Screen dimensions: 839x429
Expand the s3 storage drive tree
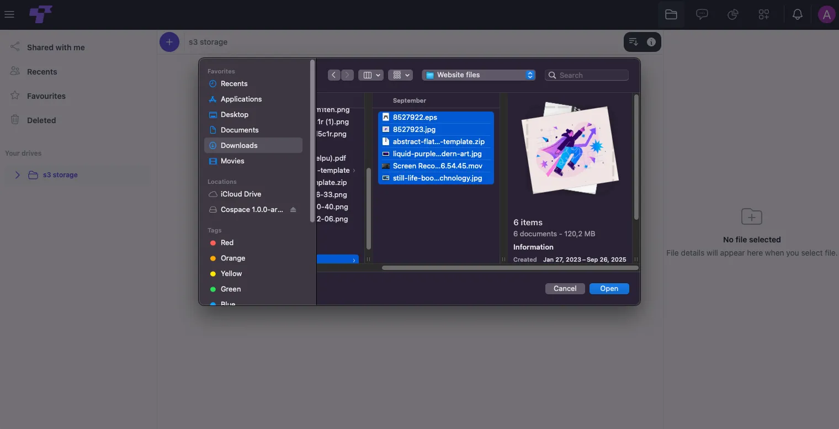(17, 175)
